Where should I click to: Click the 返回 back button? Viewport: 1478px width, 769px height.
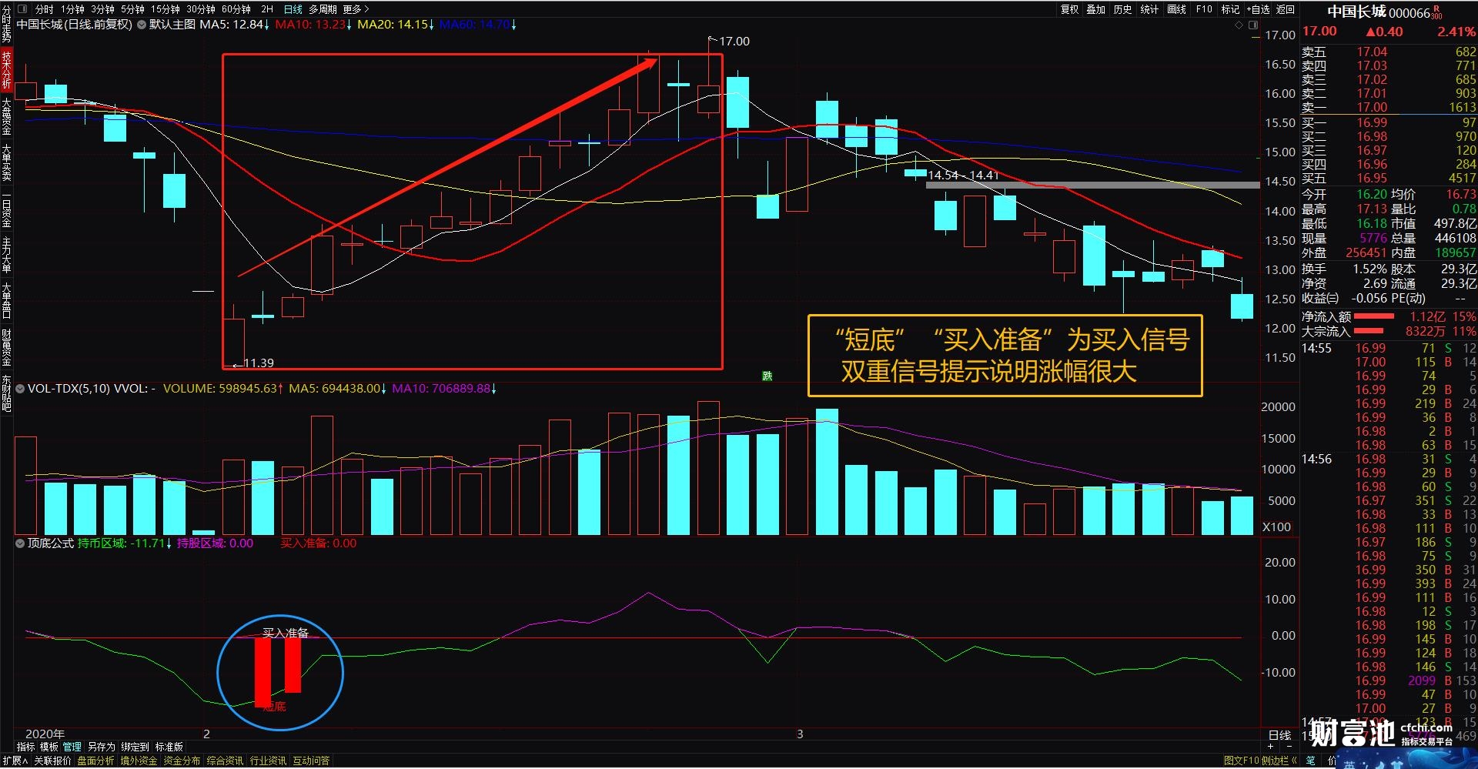1286,9
